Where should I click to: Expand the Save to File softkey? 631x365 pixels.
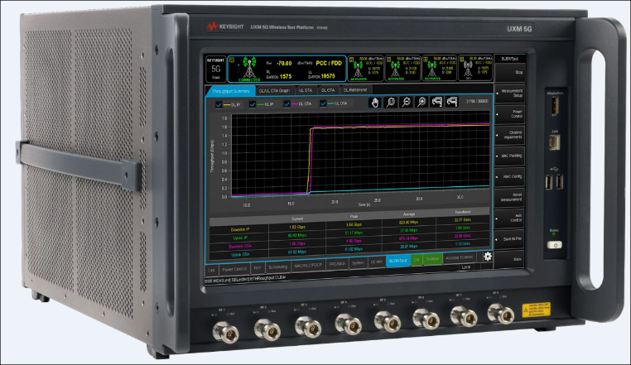click(509, 238)
